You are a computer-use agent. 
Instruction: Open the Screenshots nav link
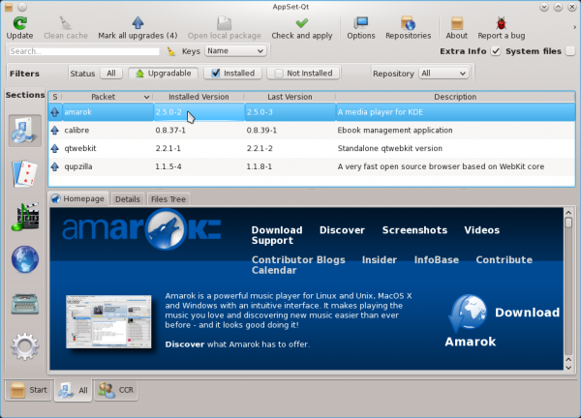[414, 230]
